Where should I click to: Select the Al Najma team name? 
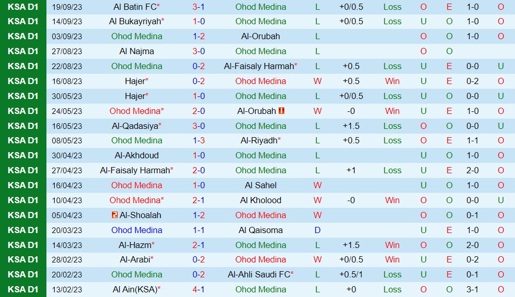(136, 51)
